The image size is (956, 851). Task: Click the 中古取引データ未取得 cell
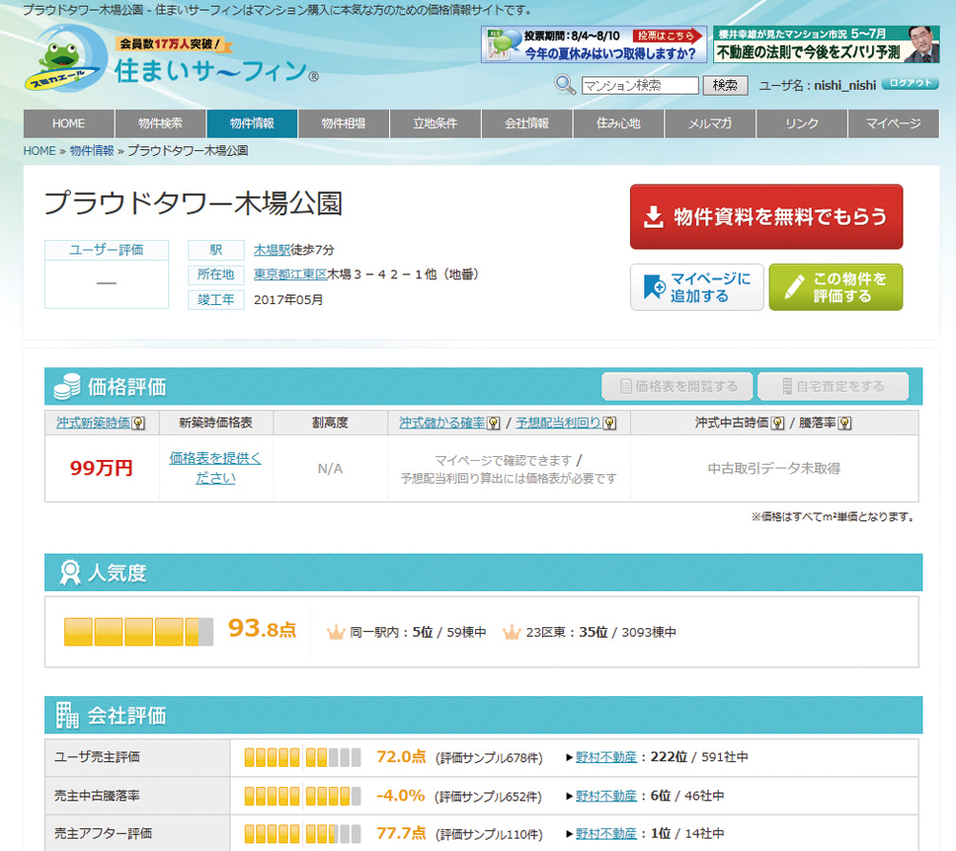click(773, 469)
